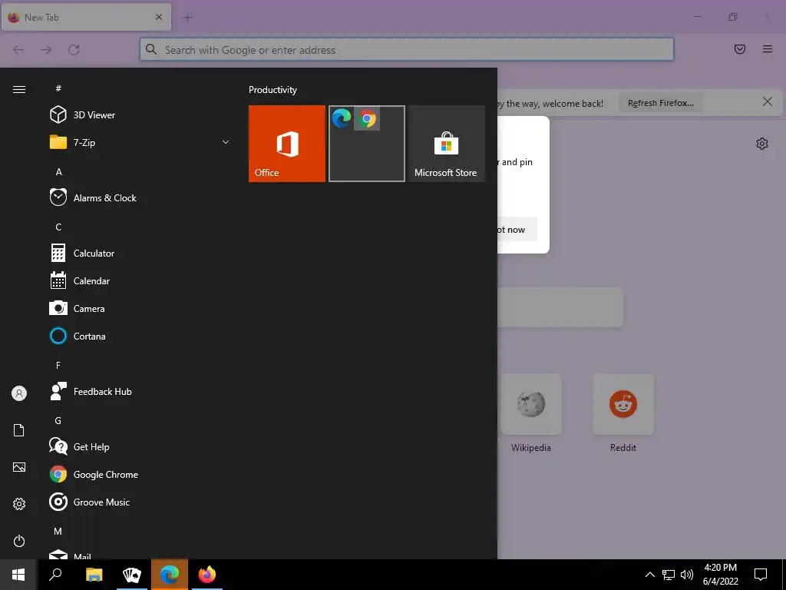Viewport: 786px width, 590px height.
Task: Open Solitaire on the taskbar
Action: tap(132, 575)
